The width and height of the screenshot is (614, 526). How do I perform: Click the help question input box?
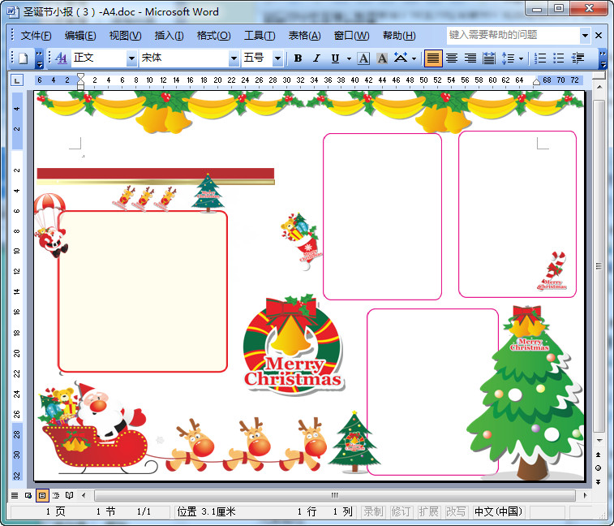click(x=513, y=35)
